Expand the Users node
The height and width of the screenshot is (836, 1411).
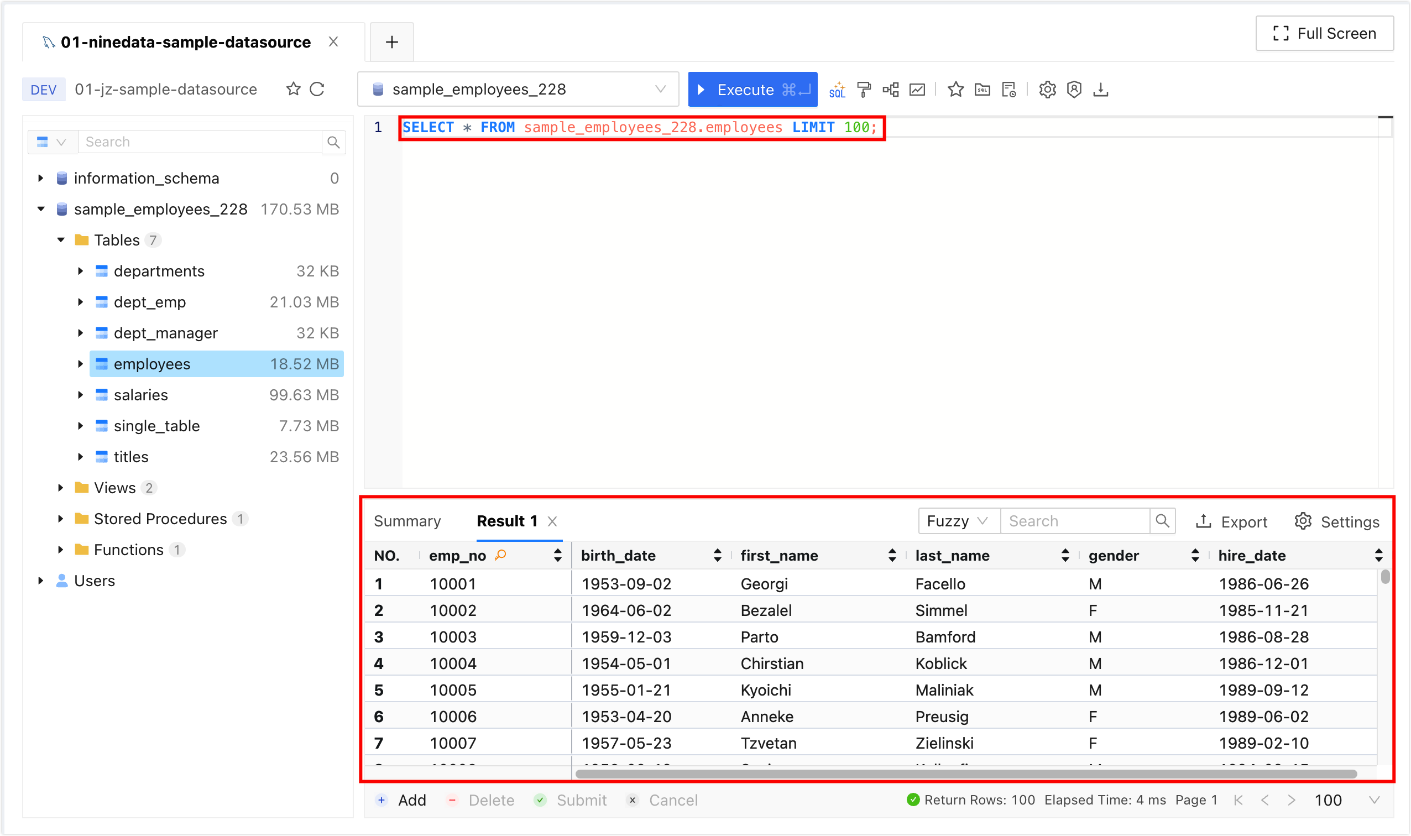[x=40, y=581]
